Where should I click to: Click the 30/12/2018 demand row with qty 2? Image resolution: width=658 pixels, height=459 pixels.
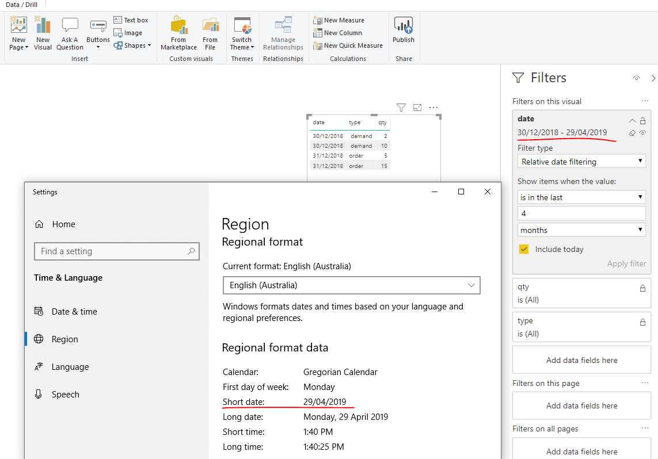[350, 136]
